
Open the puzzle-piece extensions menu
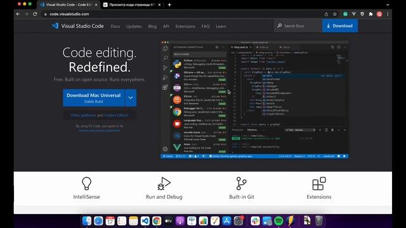pos(370,14)
